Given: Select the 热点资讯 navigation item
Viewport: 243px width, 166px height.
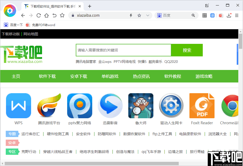Looking at the screenshot, I should [x=141, y=76].
